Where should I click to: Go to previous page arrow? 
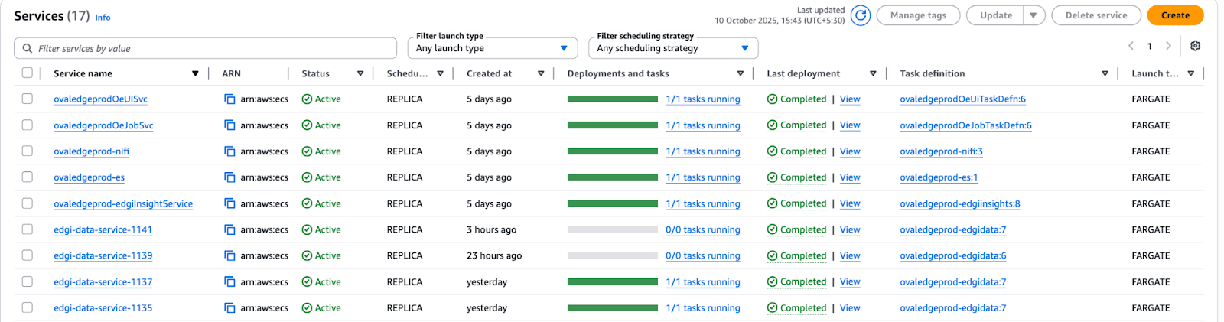coord(1131,46)
